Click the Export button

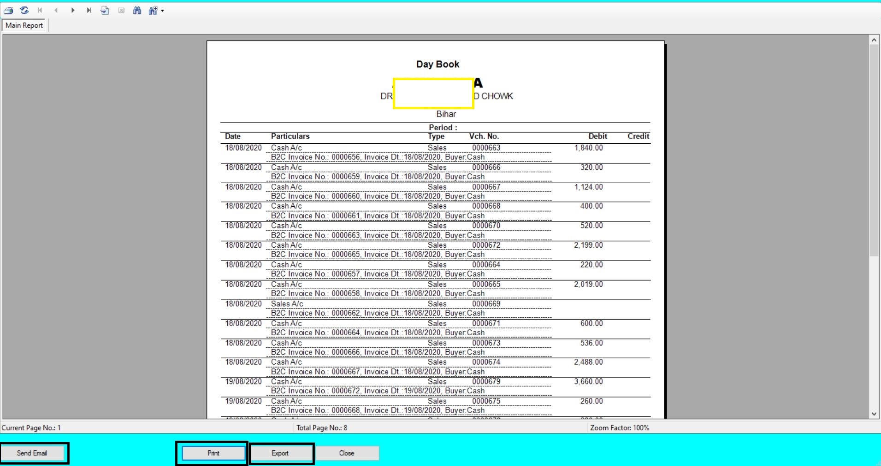point(281,453)
